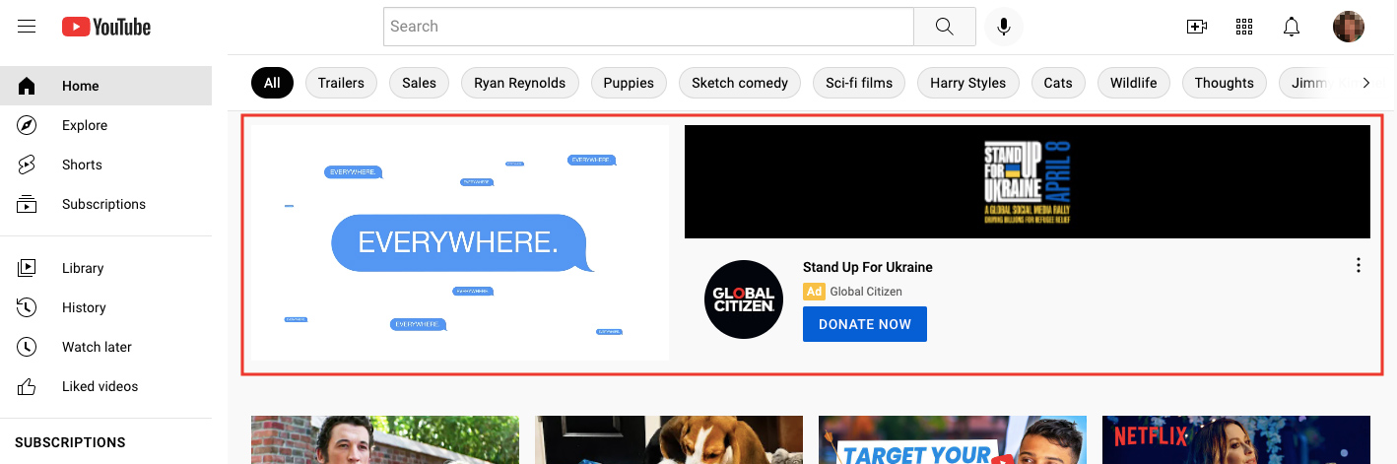Open the Stand Up For Ukraine title link
The image size is (1397, 464).
(868, 267)
